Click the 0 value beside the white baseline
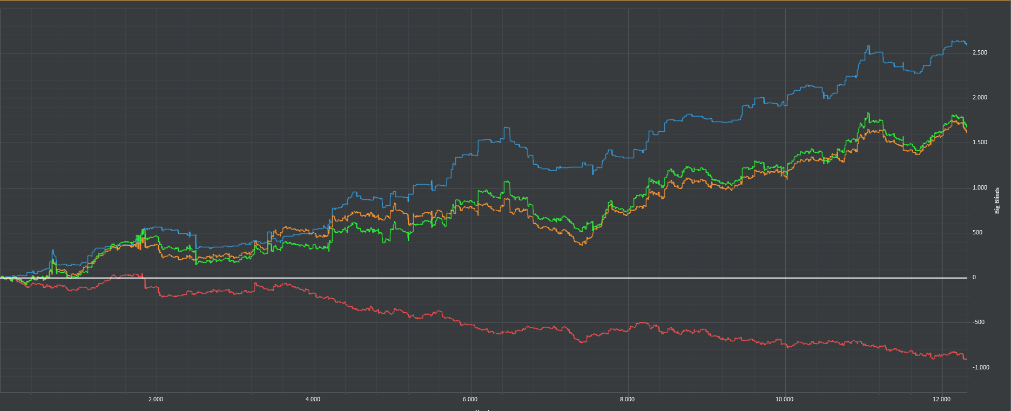 pos(974,278)
